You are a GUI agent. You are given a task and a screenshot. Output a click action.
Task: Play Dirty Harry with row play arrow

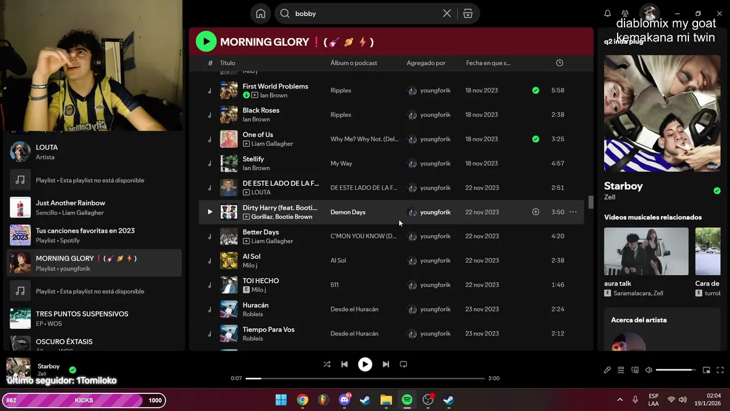tap(210, 212)
